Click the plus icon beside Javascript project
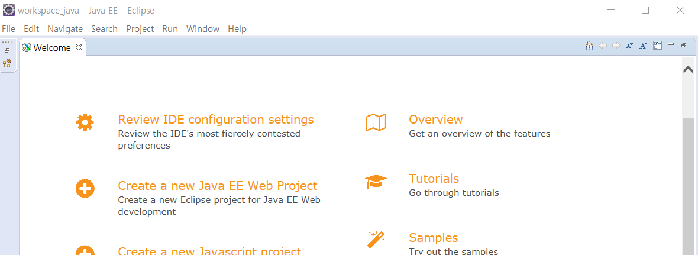 [85, 250]
